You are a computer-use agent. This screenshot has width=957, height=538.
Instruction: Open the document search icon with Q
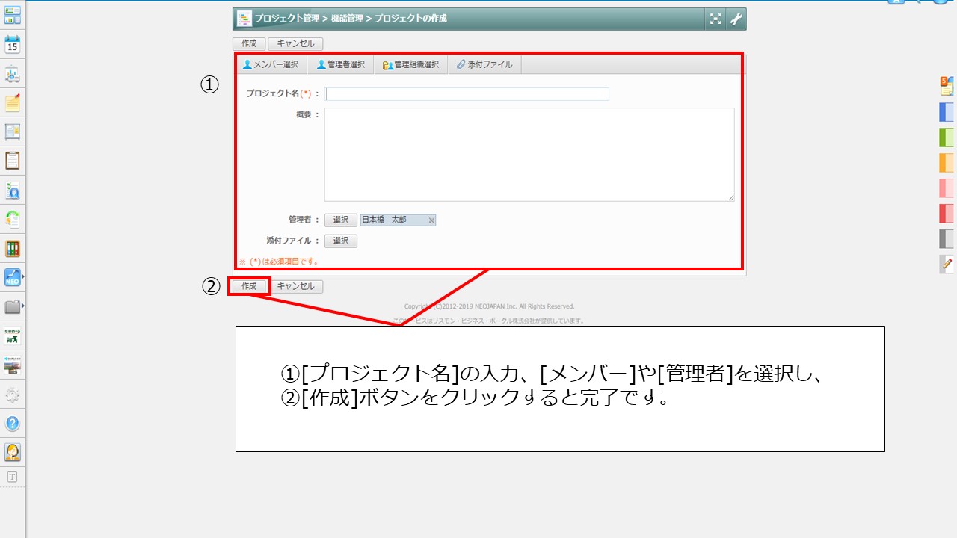(13, 190)
